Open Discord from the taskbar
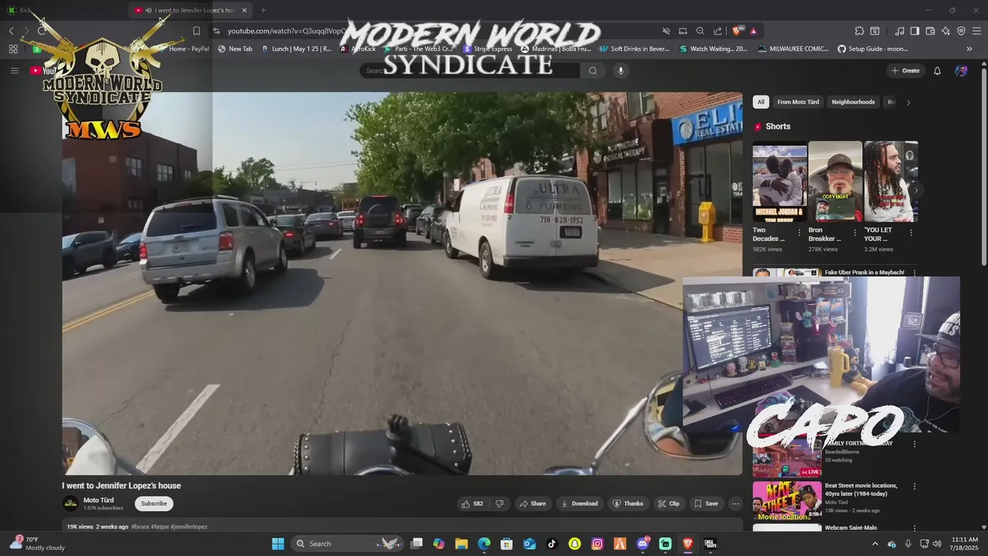988x556 pixels. [x=642, y=544]
